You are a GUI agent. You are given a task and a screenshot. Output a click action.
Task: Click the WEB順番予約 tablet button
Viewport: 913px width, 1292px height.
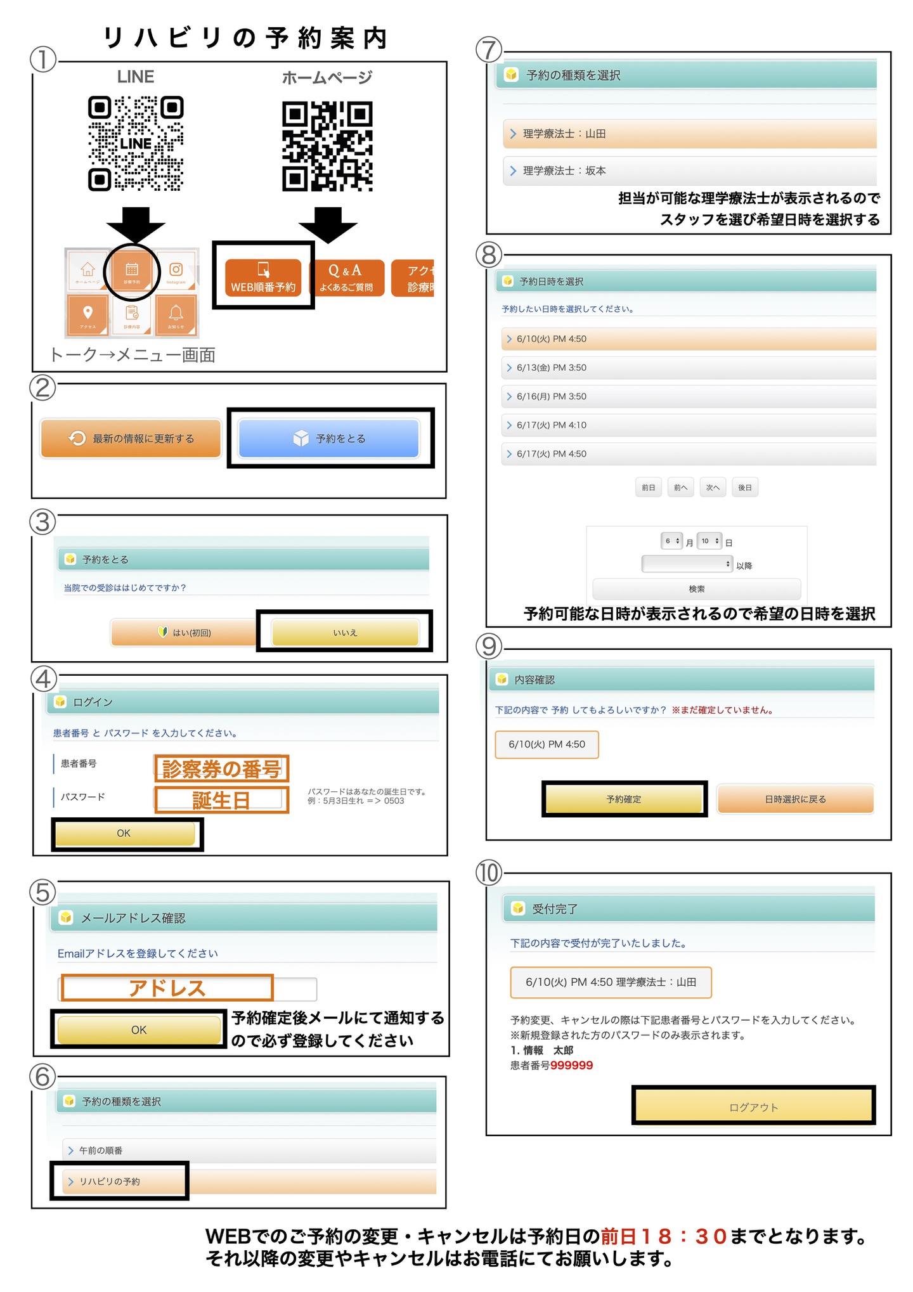click(263, 277)
